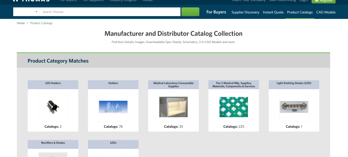Click the LED Holders category title
The height and width of the screenshot is (157, 348).
tap(53, 83)
